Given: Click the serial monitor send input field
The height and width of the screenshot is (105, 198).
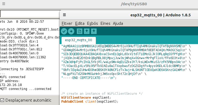Looking at the screenshot, I should click(30, 14).
